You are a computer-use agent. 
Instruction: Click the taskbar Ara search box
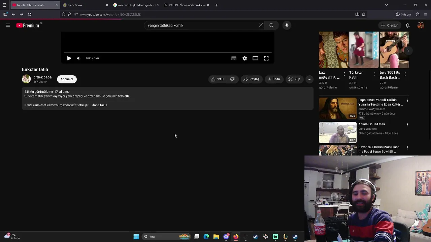tap(167, 237)
